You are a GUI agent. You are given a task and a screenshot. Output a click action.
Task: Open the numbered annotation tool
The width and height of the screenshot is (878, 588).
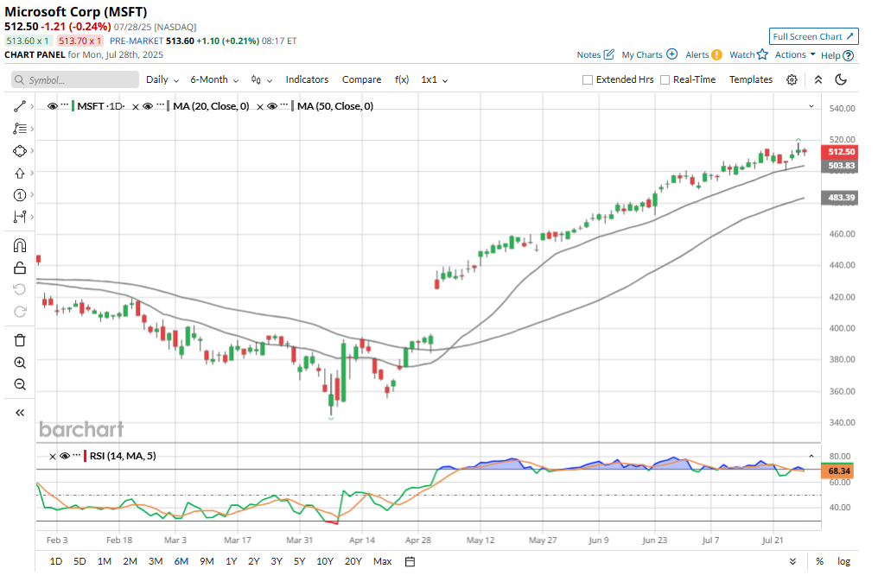pyautogui.click(x=20, y=194)
